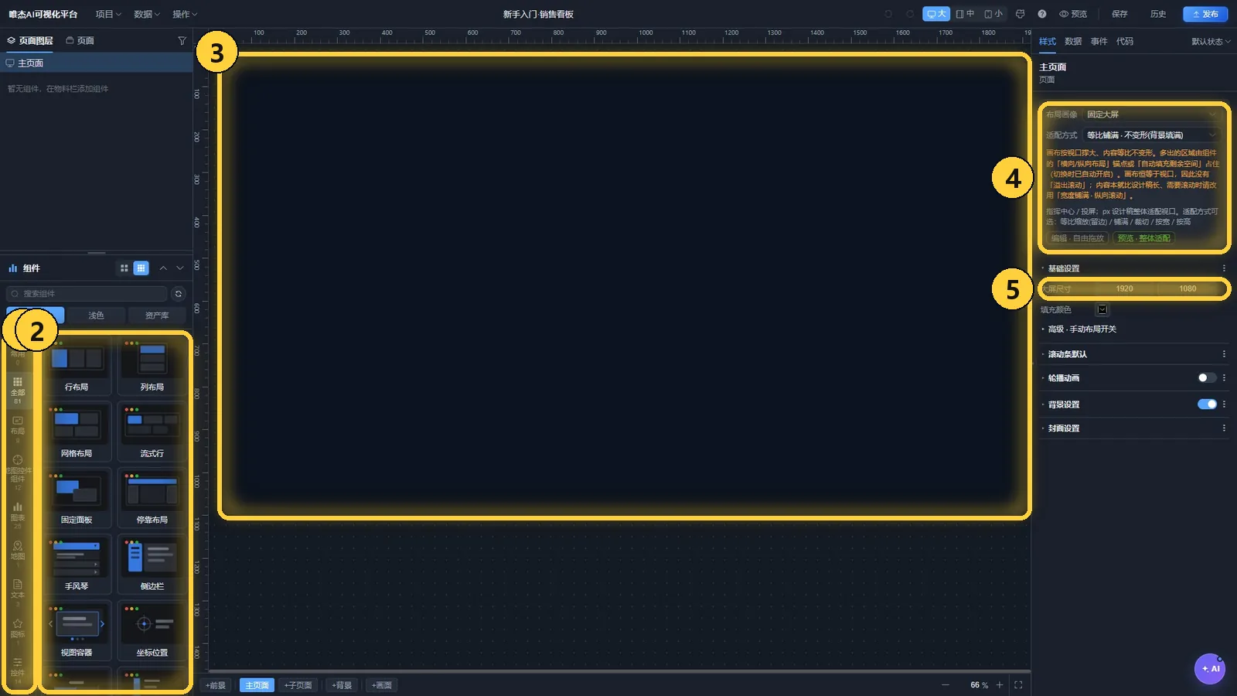Click the undo arrow in top toolbar
The image size is (1237, 696).
pyautogui.click(x=888, y=14)
